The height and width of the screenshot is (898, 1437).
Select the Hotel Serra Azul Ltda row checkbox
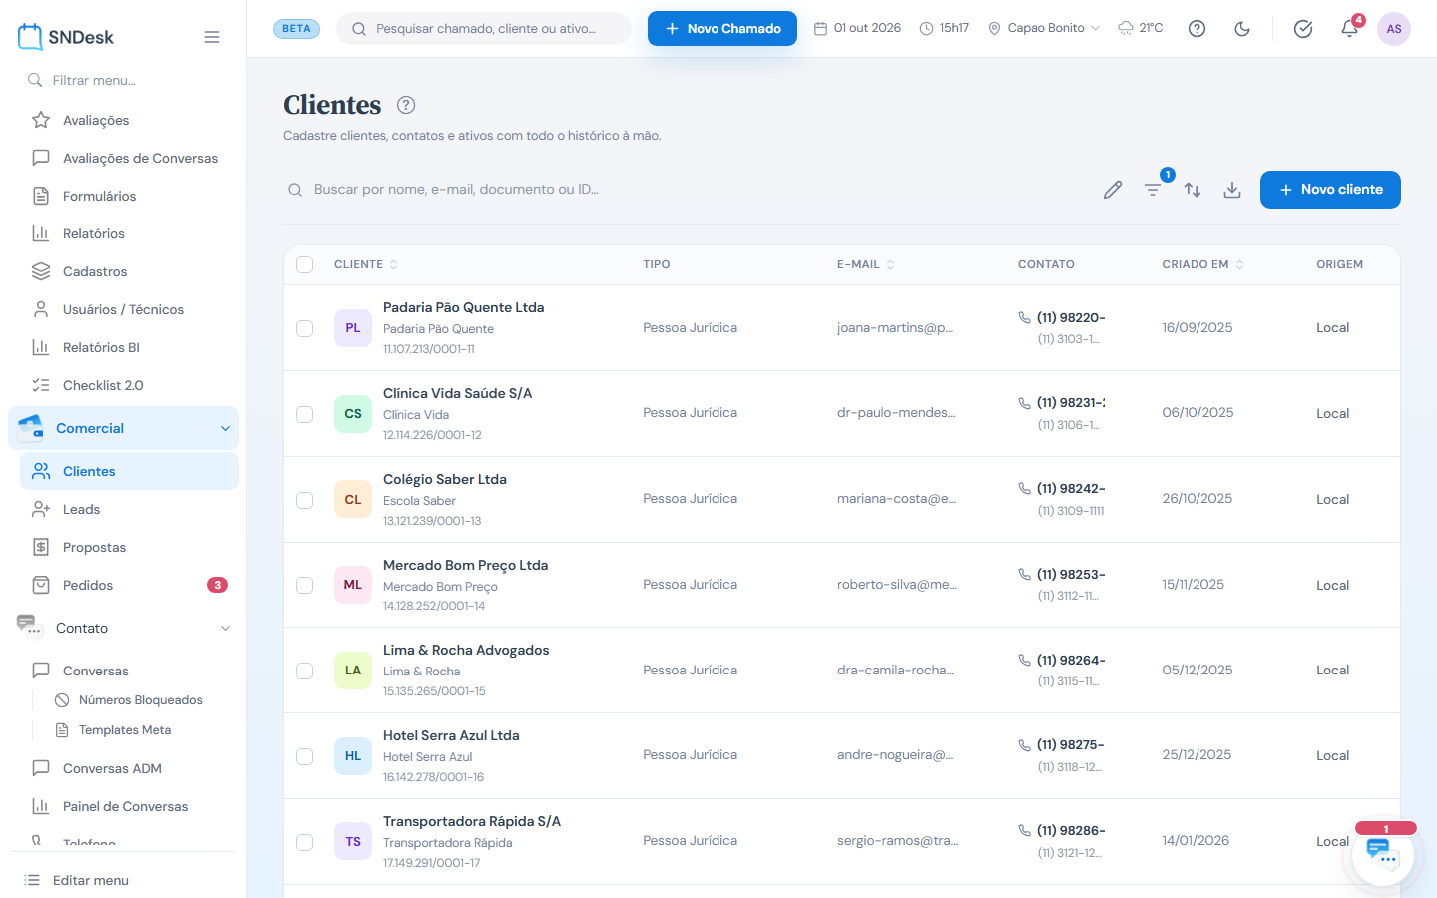305,756
